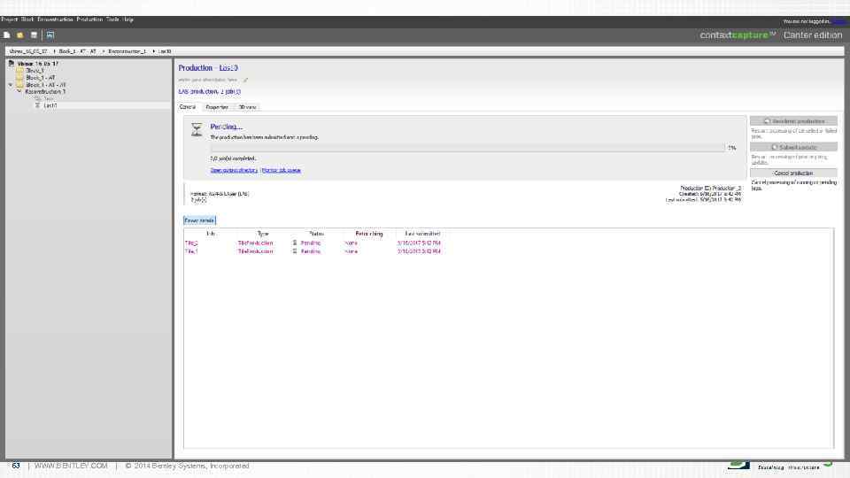This screenshot has width=850, height=478.
Task: Click Block_1 - AT - AT breadcrumb segment
Action: tap(78, 51)
